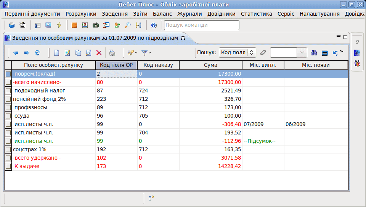Image resolution: width=366 pixels, height=207 pixels.
Task: Click the blue striped list view icon
Action: (x=325, y=53)
